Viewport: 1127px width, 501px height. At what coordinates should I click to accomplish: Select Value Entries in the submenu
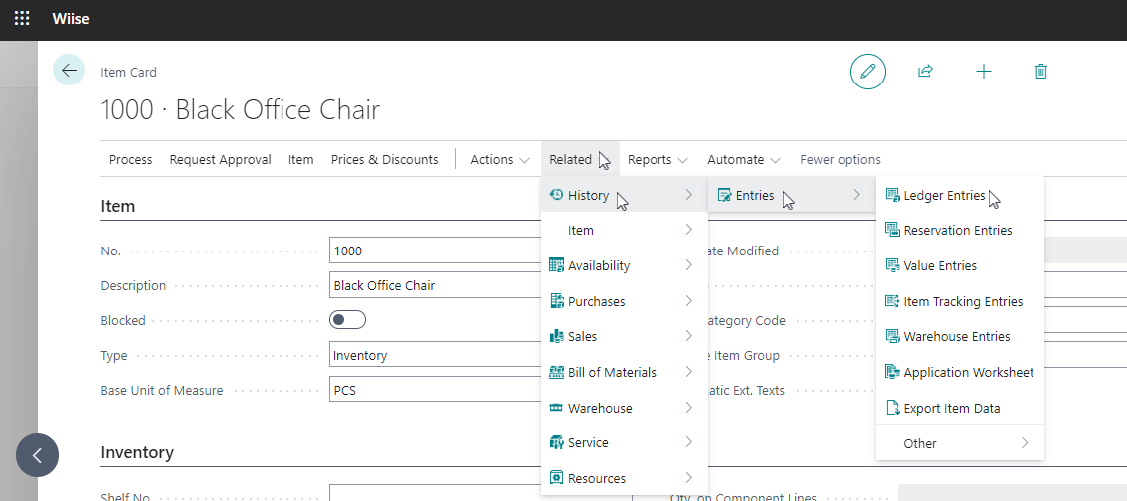939,266
